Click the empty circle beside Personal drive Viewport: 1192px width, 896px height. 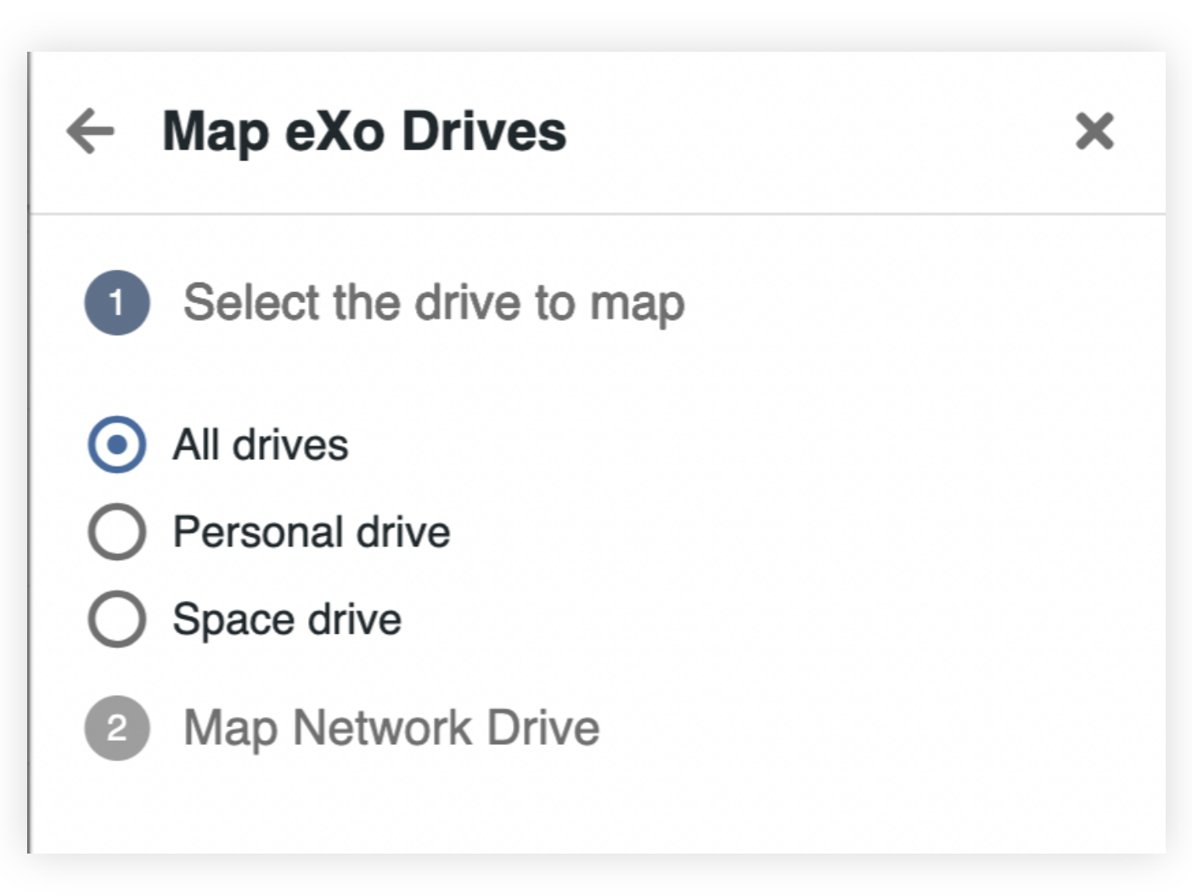[117, 532]
